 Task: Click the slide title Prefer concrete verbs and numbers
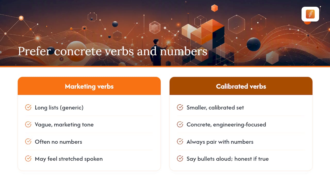pyautogui.click(x=113, y=51)
